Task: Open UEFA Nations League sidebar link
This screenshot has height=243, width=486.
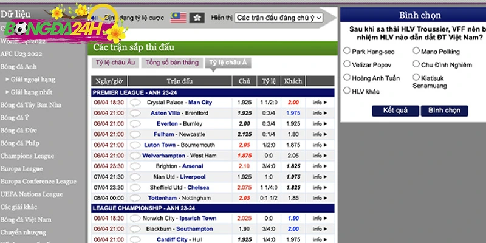Action: [32, 194]
